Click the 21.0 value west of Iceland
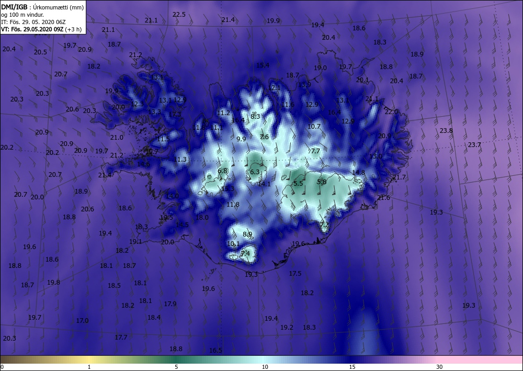The height and width of the screenshot is (371, 523). point(117,137)
